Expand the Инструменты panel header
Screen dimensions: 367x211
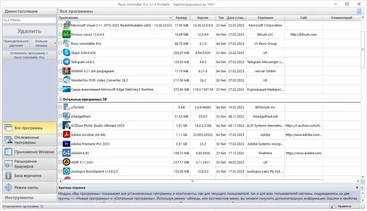coord(29,197)
